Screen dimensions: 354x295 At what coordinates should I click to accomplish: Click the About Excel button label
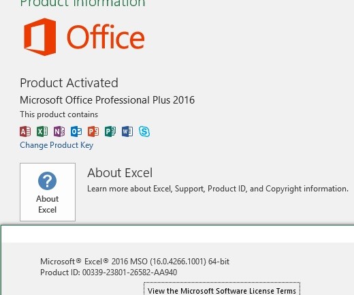(x=48, y=204)
